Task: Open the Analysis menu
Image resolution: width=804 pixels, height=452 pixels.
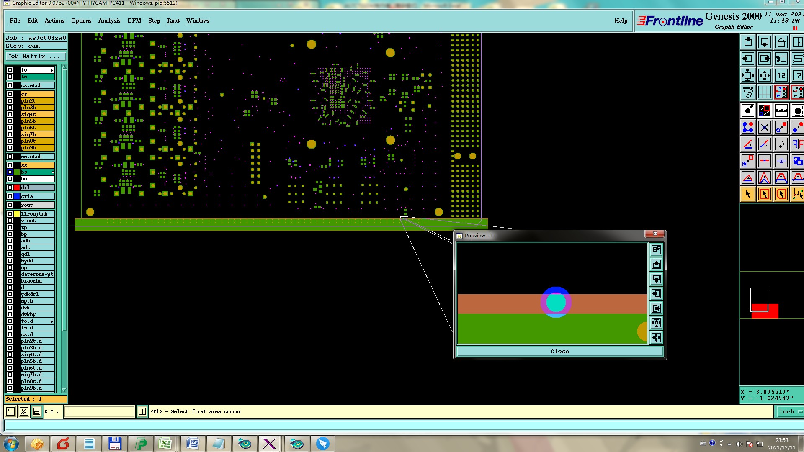Action: [109, 21]
